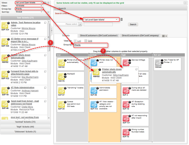
Task: Click the note icon beside Forward from ticket-info
Action: tap(45, 71)
